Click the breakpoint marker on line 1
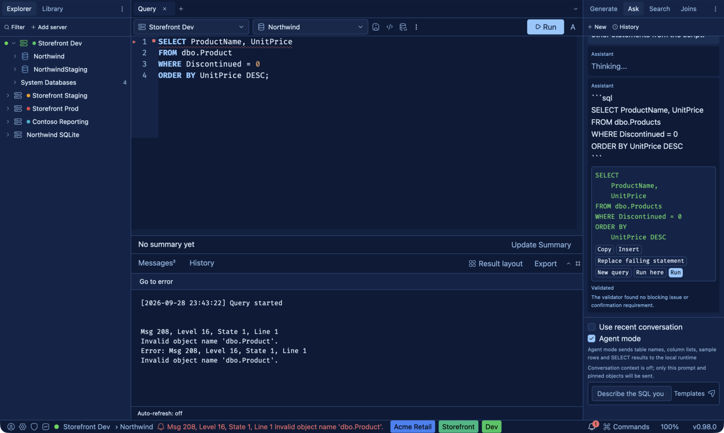The image size is (724, 433). coord(153,41)
